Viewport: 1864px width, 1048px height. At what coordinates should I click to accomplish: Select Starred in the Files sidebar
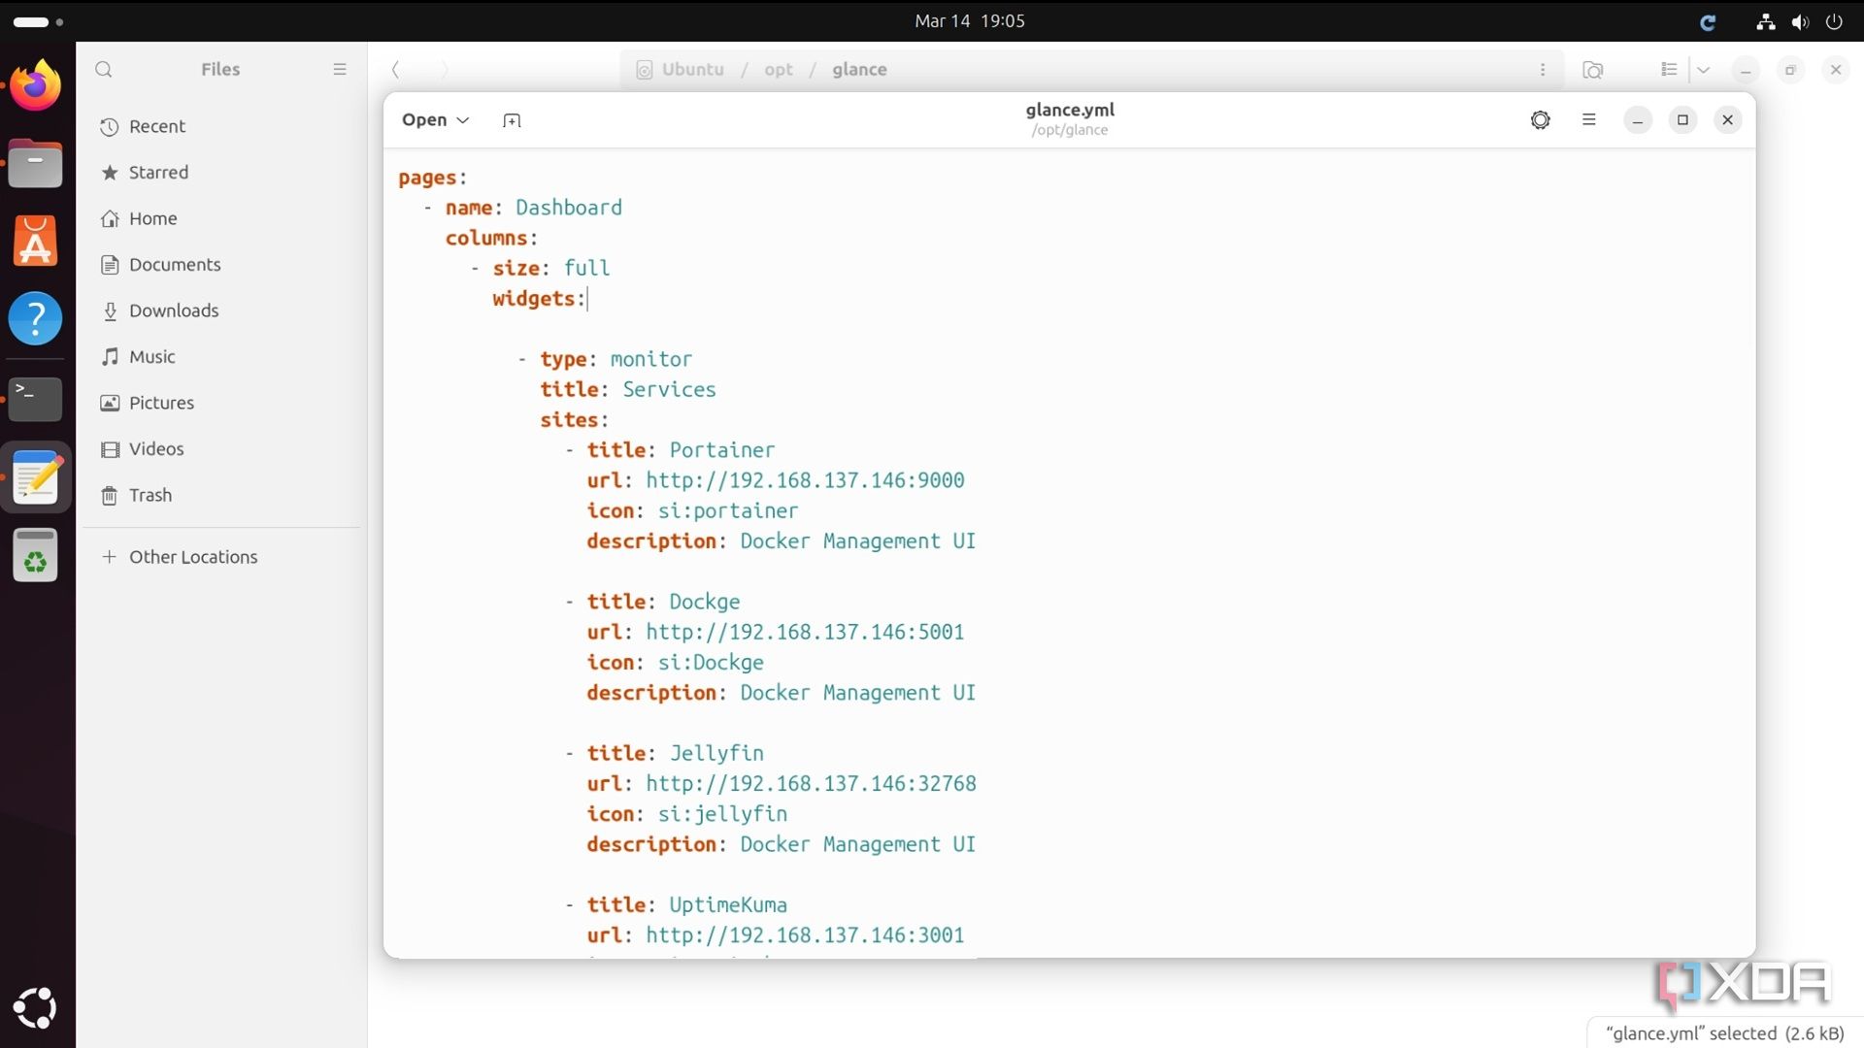click(x=221, y=173)
